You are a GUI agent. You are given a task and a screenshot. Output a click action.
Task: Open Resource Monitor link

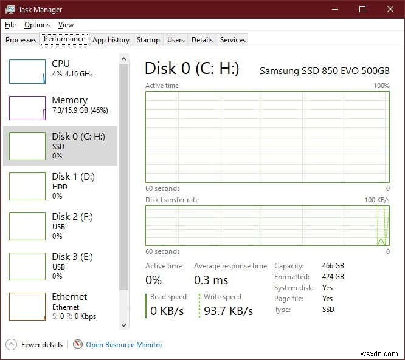tap(124, 345)
